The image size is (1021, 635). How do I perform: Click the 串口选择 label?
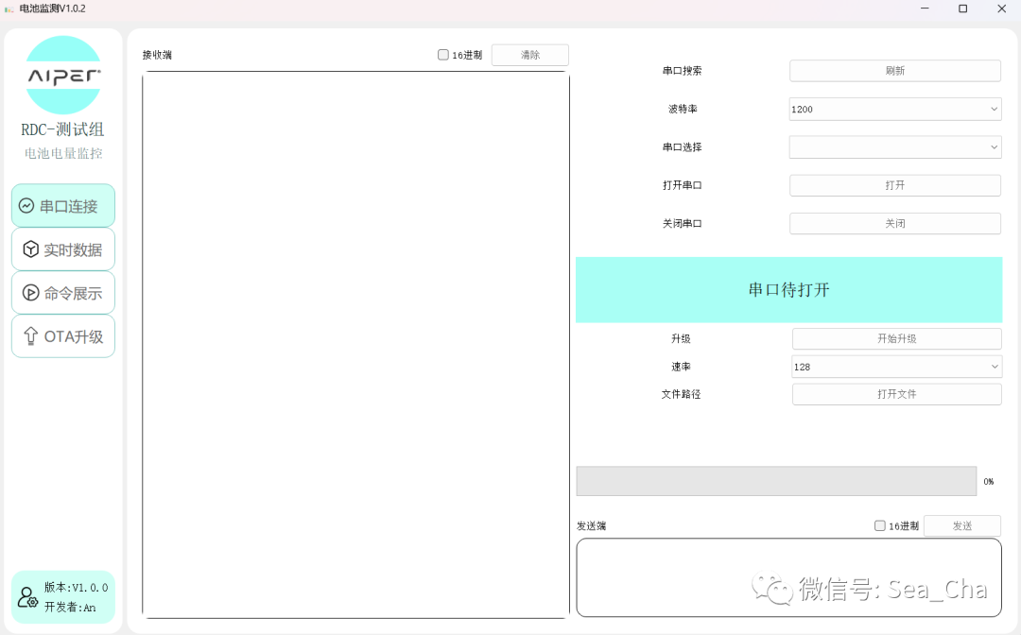pyautogui.click(x=682, y=147)
